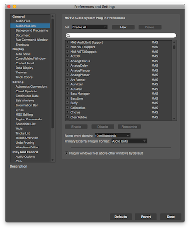Toggle MAS VST3 Support checkbox
Image resolution: width=190 pixels, height=229 pixels.
click(x=67, y=51)
